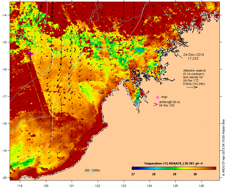
Task: Click the '0.5m/s (1kt 24h)' text
Action: [x=194, y=84]
